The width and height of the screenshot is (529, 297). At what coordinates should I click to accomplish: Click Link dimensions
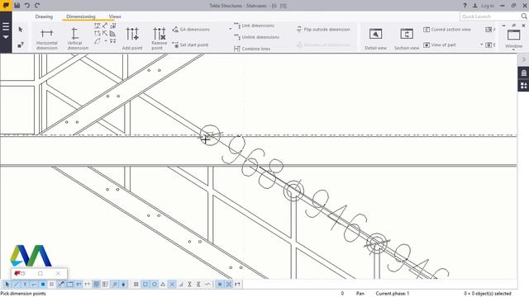point(255,26)
